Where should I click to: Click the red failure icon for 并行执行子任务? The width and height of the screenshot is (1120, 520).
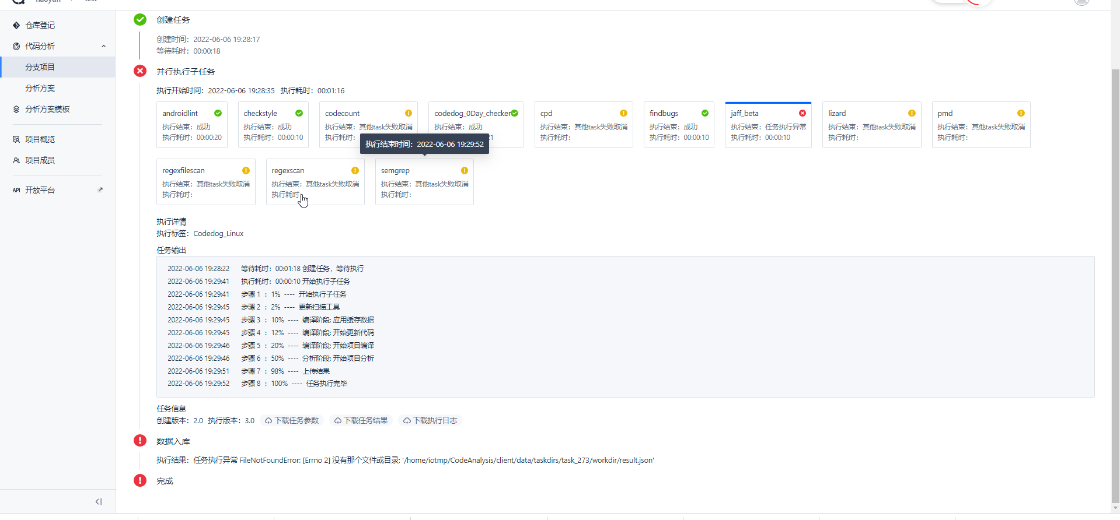tap(140, 71)
